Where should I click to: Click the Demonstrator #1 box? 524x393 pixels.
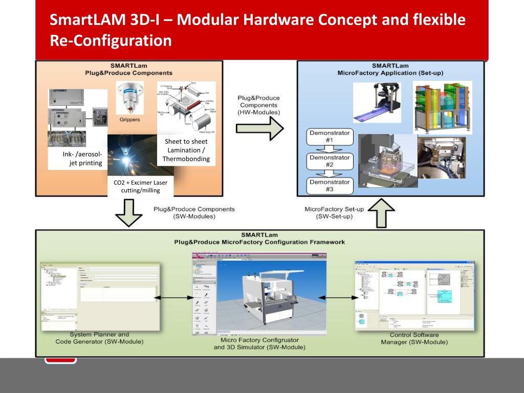click(330, 137)
